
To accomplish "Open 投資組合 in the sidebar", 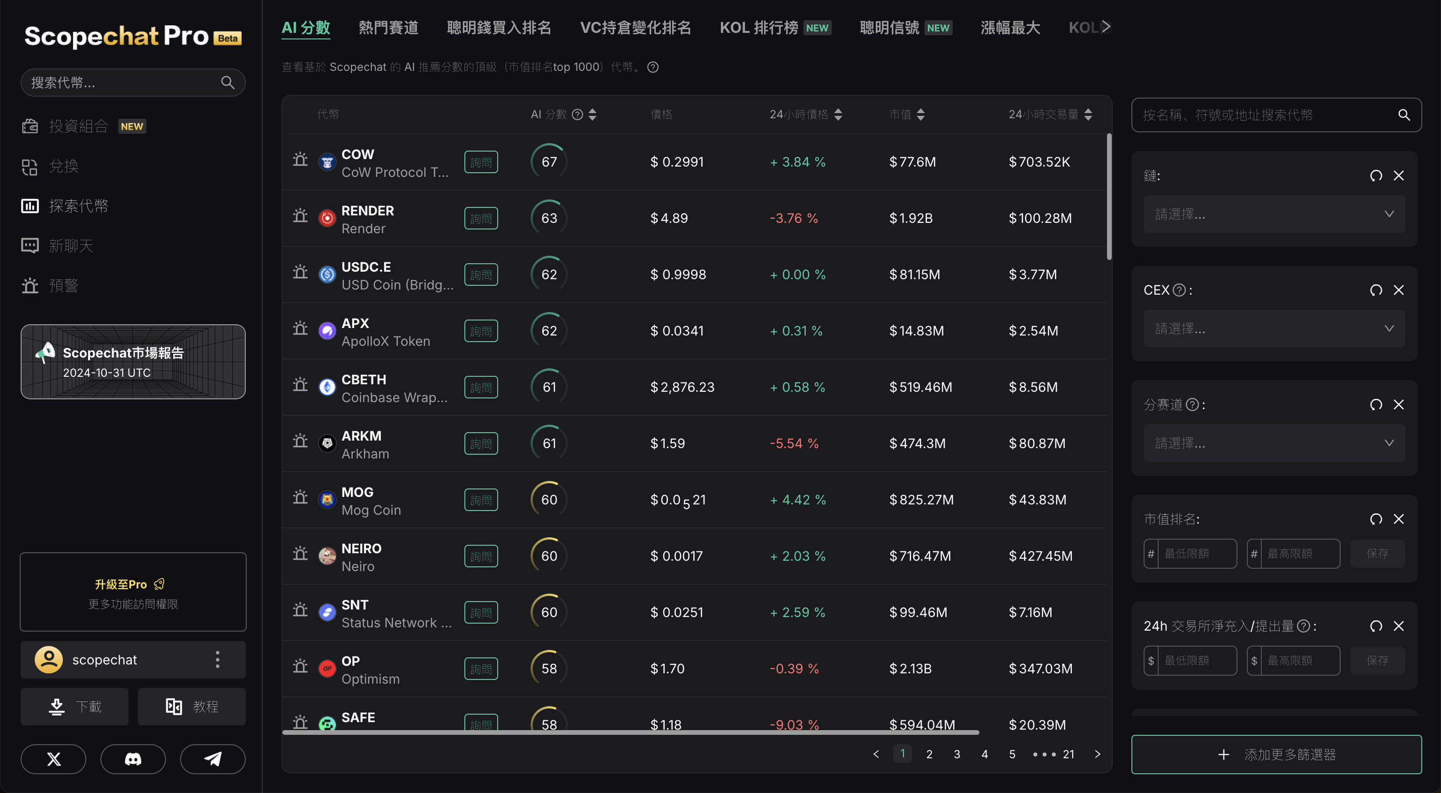I will pos(78,126).
